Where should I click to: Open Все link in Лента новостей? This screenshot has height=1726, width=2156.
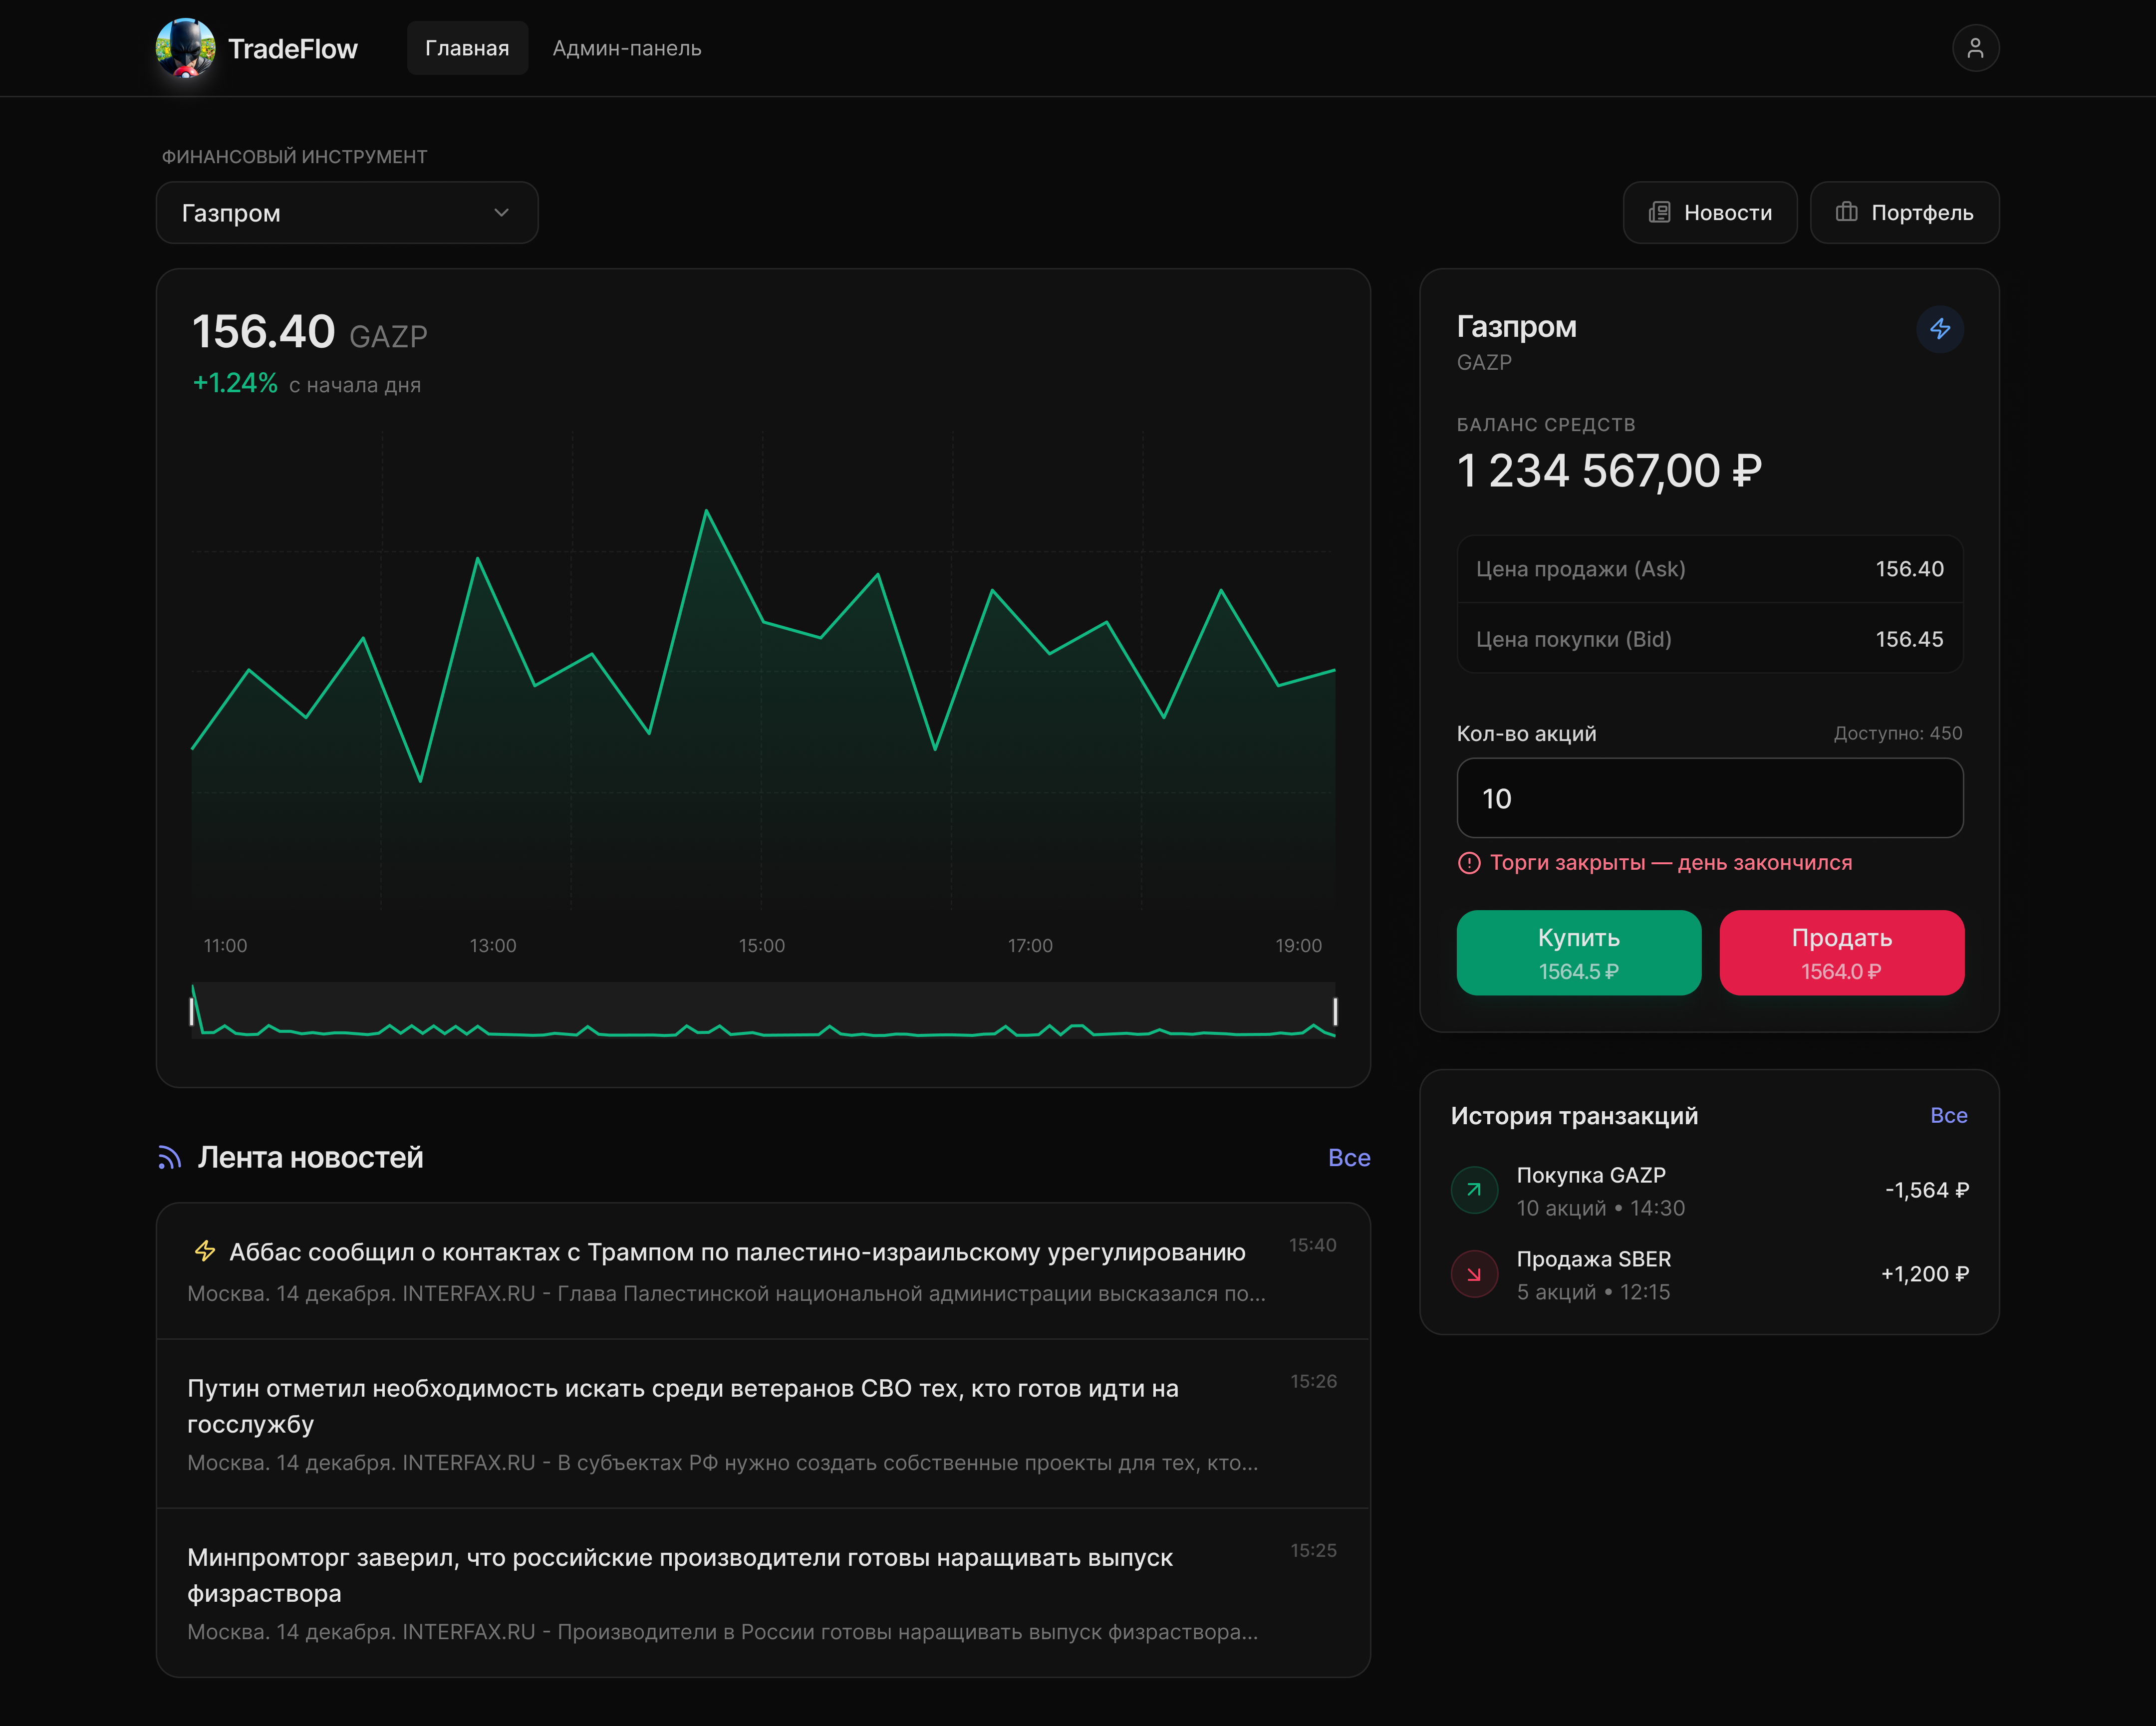[1349, 1157]
